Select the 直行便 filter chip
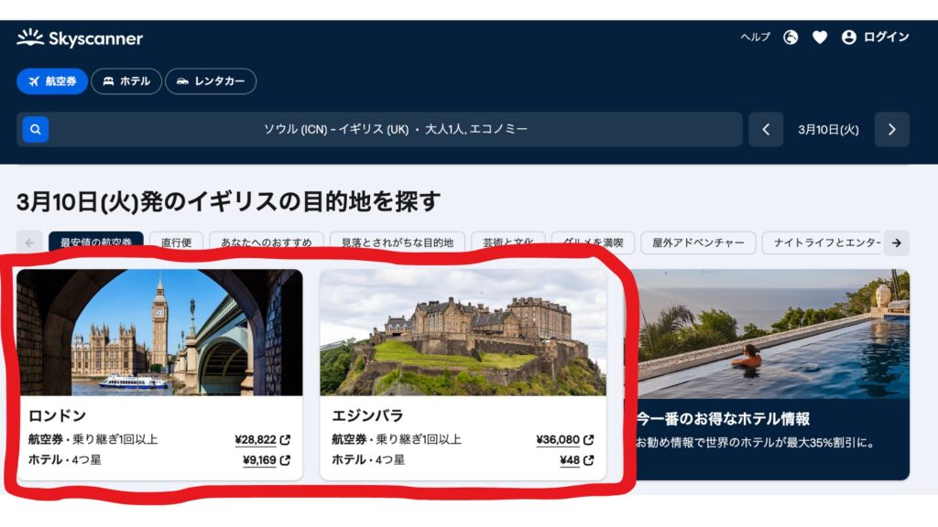The image size is (938, 527). [x=176, y=243]
